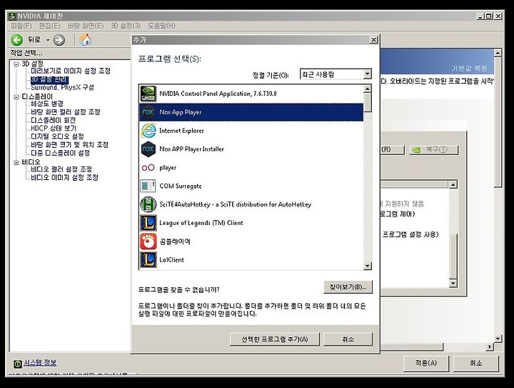
Task: Click LolClient text in program list
Action: (172, 260)
